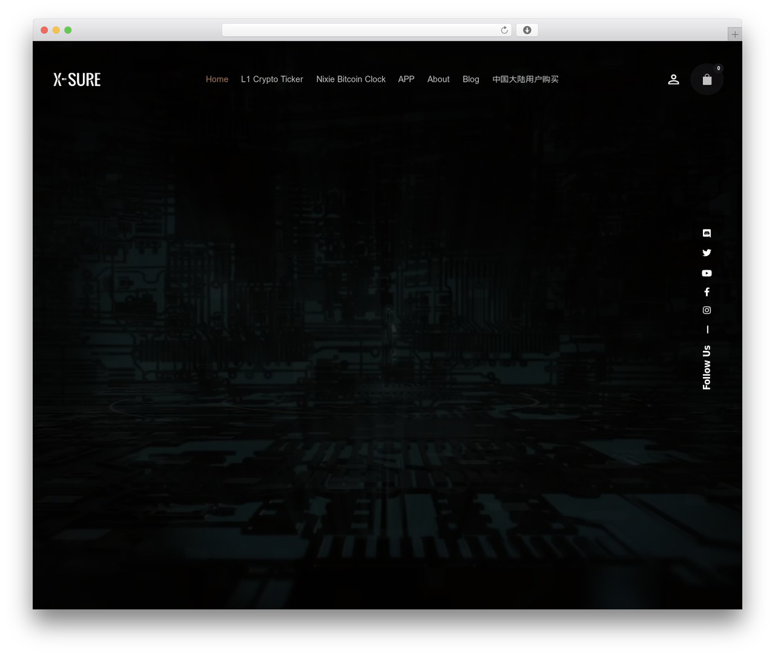Click the green maximize window button
The width and height of the screenshot is (775, 656).
[68, 30]
